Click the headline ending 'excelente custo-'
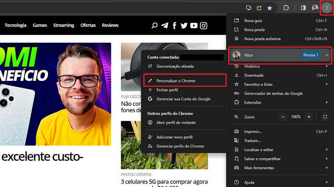 [42, 157]
